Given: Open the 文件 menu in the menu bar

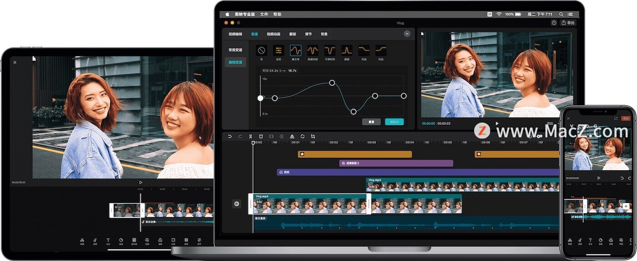Looking at the screenshot, I should 264,15.
